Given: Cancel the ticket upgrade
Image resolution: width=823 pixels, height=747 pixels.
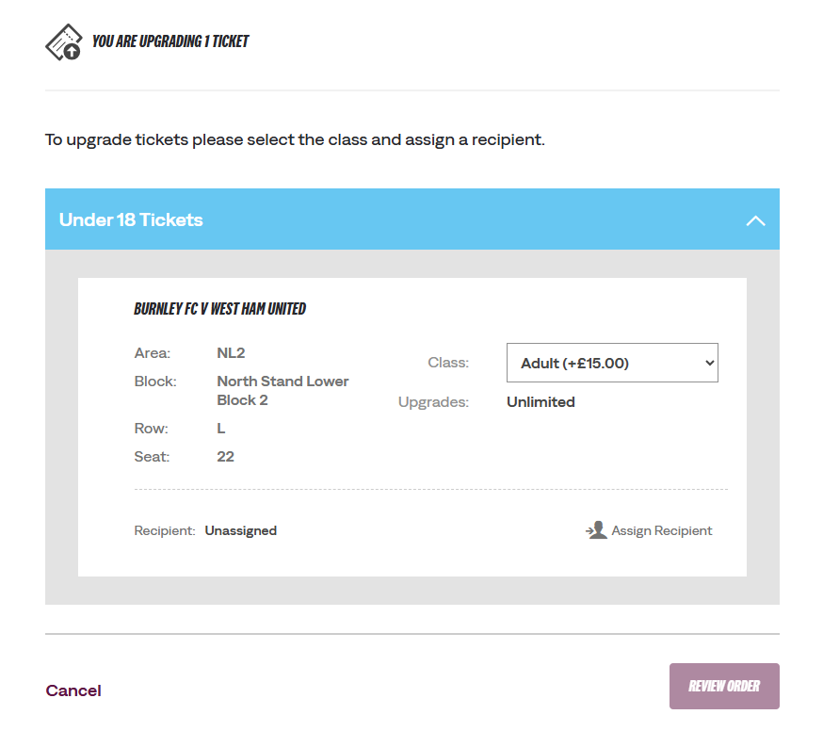Looking at the screenshot, I should click(73, 690).
